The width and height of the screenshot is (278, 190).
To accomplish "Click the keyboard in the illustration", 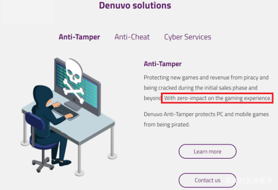I will (x=65, y=111).
